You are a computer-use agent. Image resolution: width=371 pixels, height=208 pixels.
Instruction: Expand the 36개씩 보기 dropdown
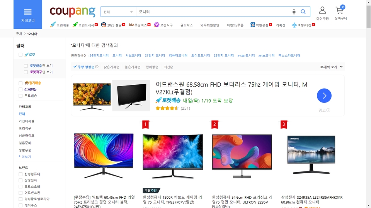331,67
